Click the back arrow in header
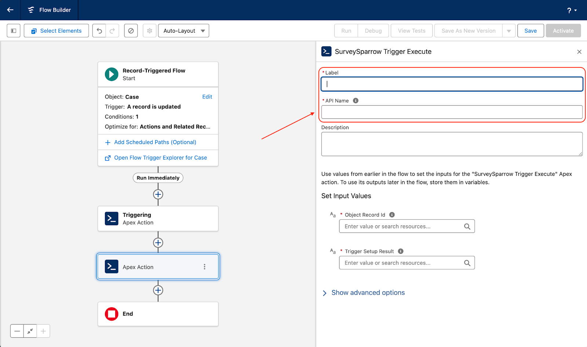587x347 pixels. [10, 10]
